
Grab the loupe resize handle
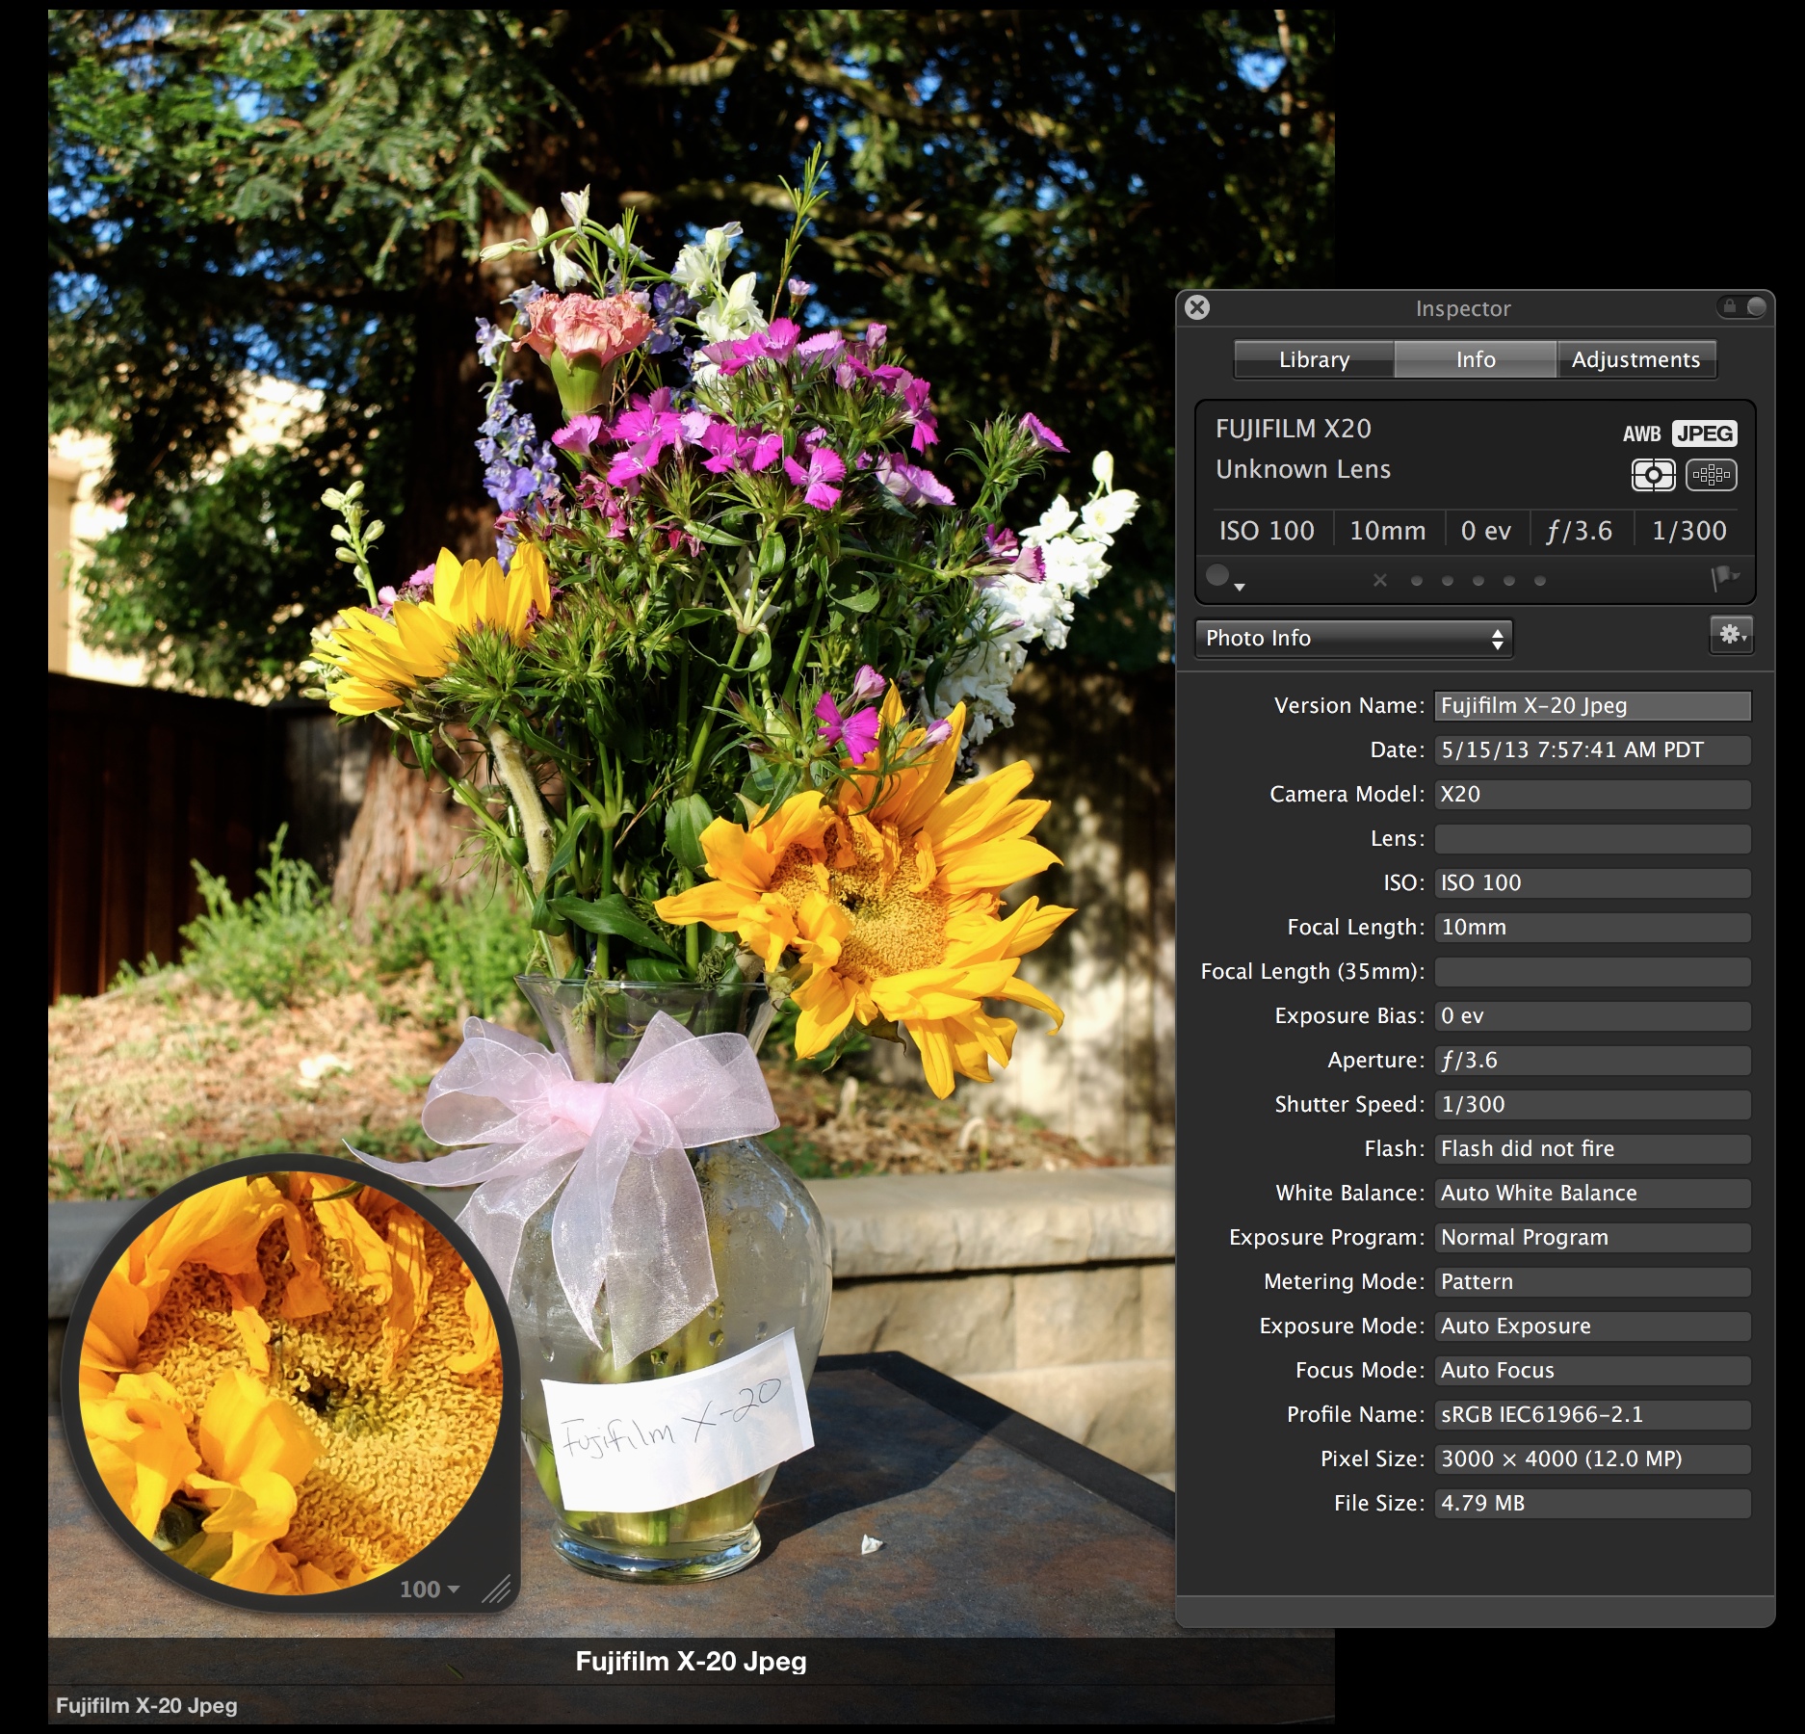point(496,1589)
